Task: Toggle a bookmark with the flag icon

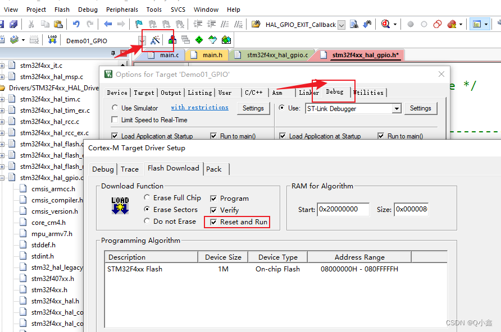Action: coord(139,24)
